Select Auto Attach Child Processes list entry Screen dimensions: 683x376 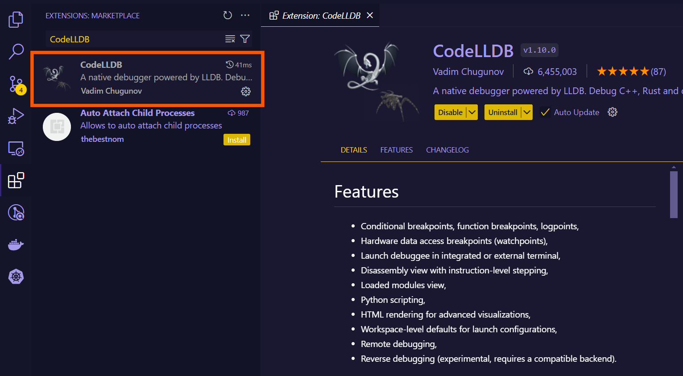point(147,126)
